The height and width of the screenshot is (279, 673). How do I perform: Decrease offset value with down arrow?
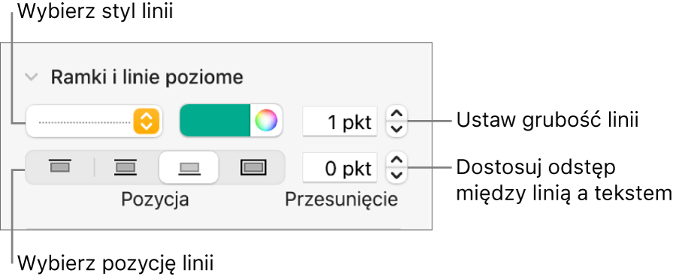tap(397, 175)
